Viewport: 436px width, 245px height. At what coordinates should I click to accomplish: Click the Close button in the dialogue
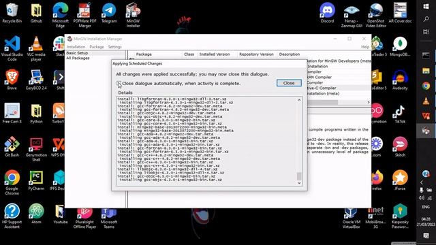pos(289,83)
